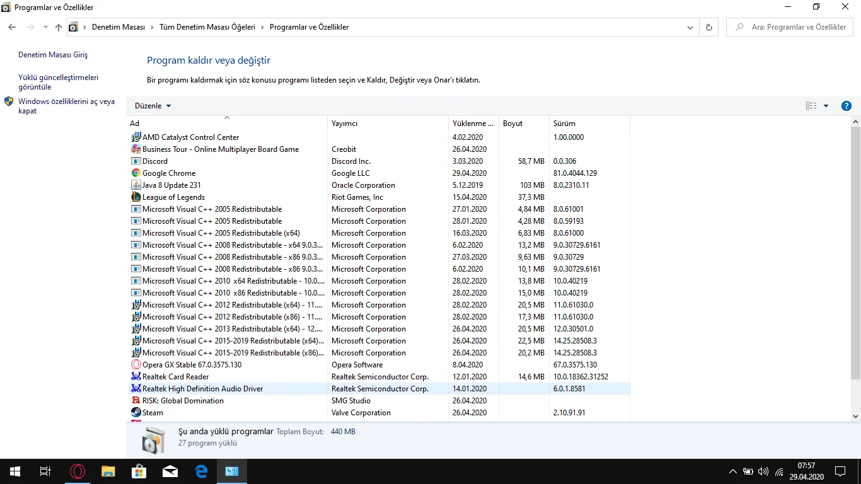
Task: Open File Explorer from the taskbar
Action: point(108,471)
